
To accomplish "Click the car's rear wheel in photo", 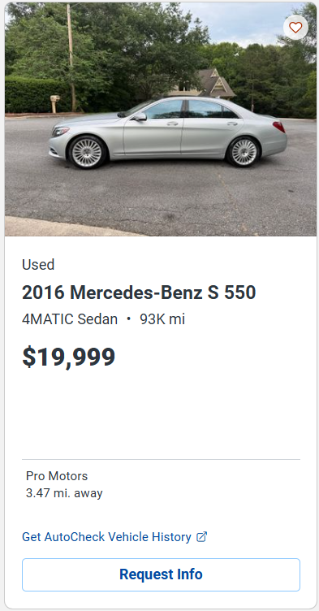I will (244, 152).
